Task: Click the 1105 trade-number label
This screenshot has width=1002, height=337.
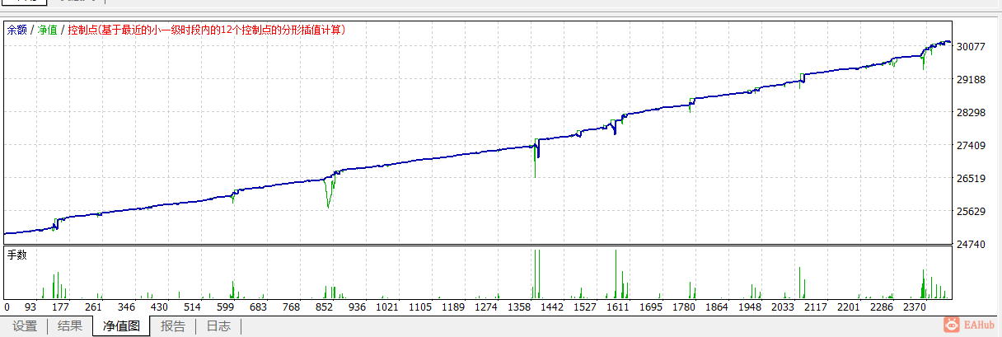Action: (x=421, y=307)
